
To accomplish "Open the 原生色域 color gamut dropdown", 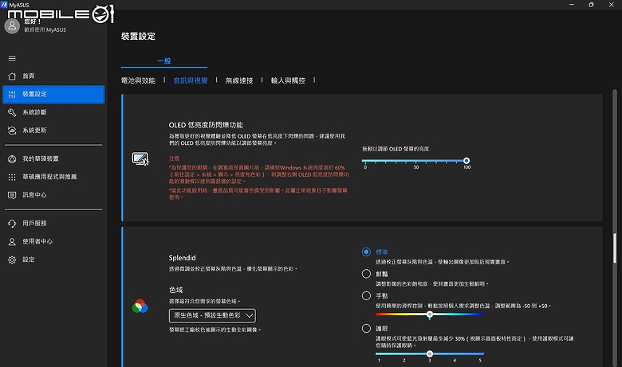I will pos(212,315).
